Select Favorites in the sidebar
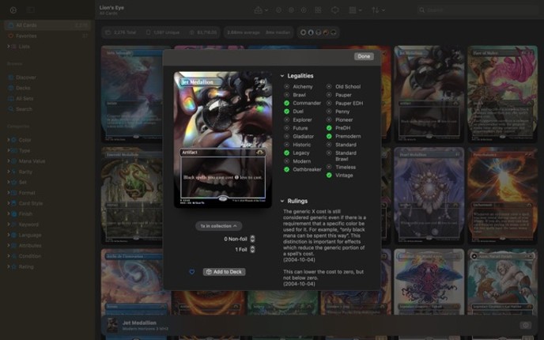The width and height of the screenshot is (544, 340). [47, 36]
